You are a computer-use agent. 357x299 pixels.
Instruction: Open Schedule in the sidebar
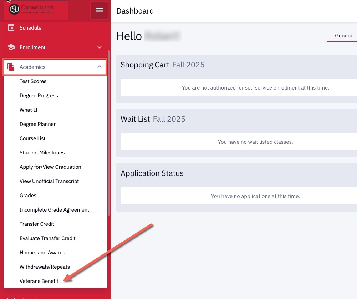tap(30, 27)
